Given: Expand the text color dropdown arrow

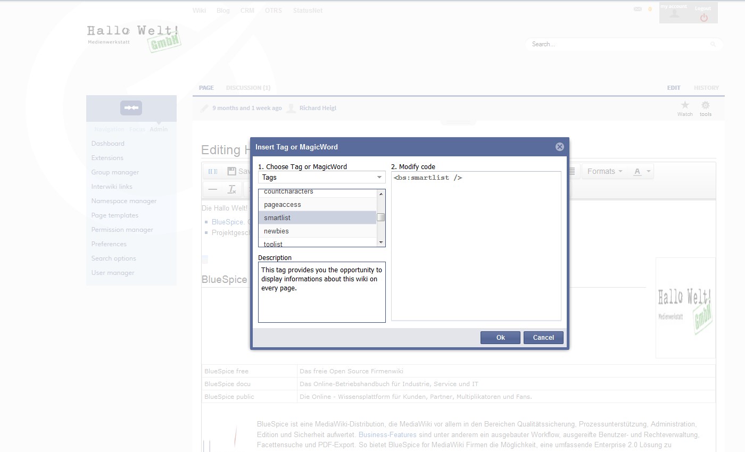Looking at the screenshot, I should click(648, 171).
